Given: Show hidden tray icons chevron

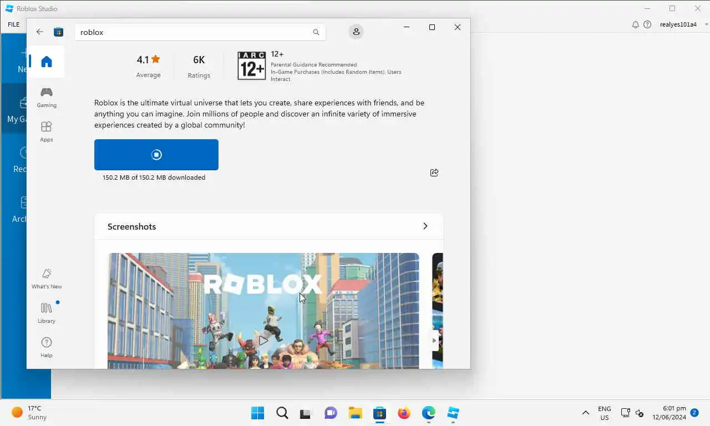Looking at the screenshot, I should 585,413.
